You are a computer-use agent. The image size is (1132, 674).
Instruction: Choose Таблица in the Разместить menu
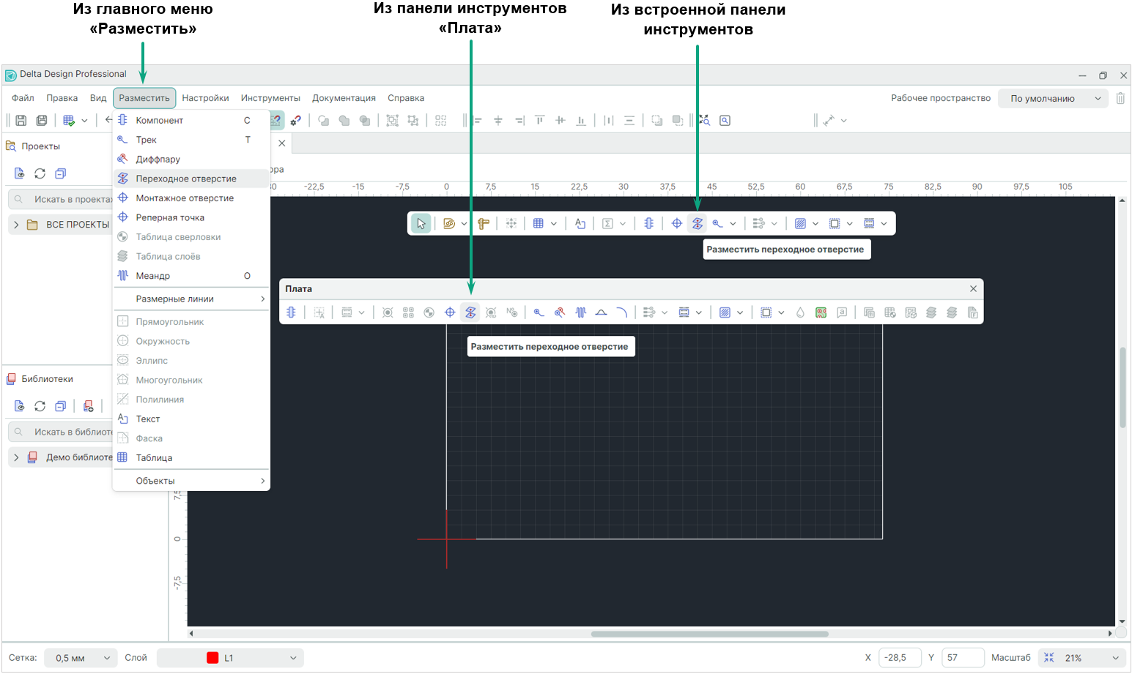tap(192, 458)
